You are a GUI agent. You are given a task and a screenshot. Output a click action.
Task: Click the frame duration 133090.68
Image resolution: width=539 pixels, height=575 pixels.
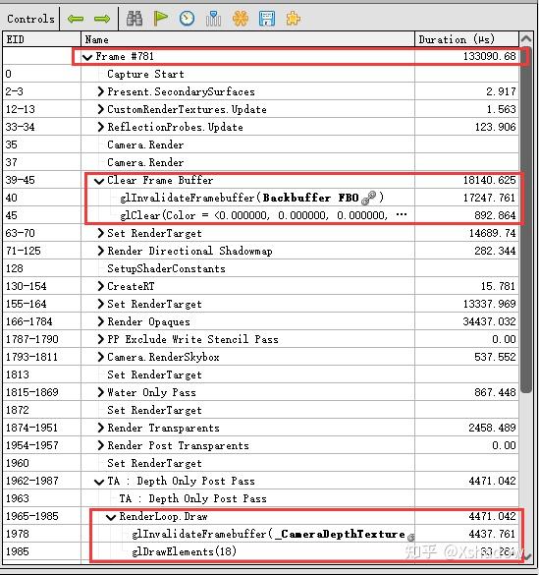pos(489,56)
